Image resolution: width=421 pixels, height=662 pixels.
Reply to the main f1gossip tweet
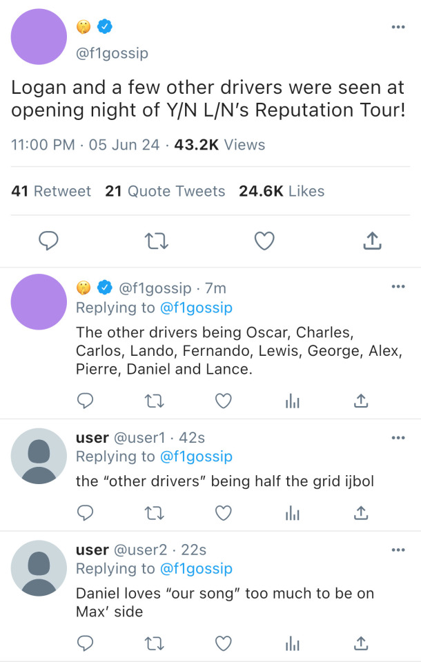tap(48, 240)
